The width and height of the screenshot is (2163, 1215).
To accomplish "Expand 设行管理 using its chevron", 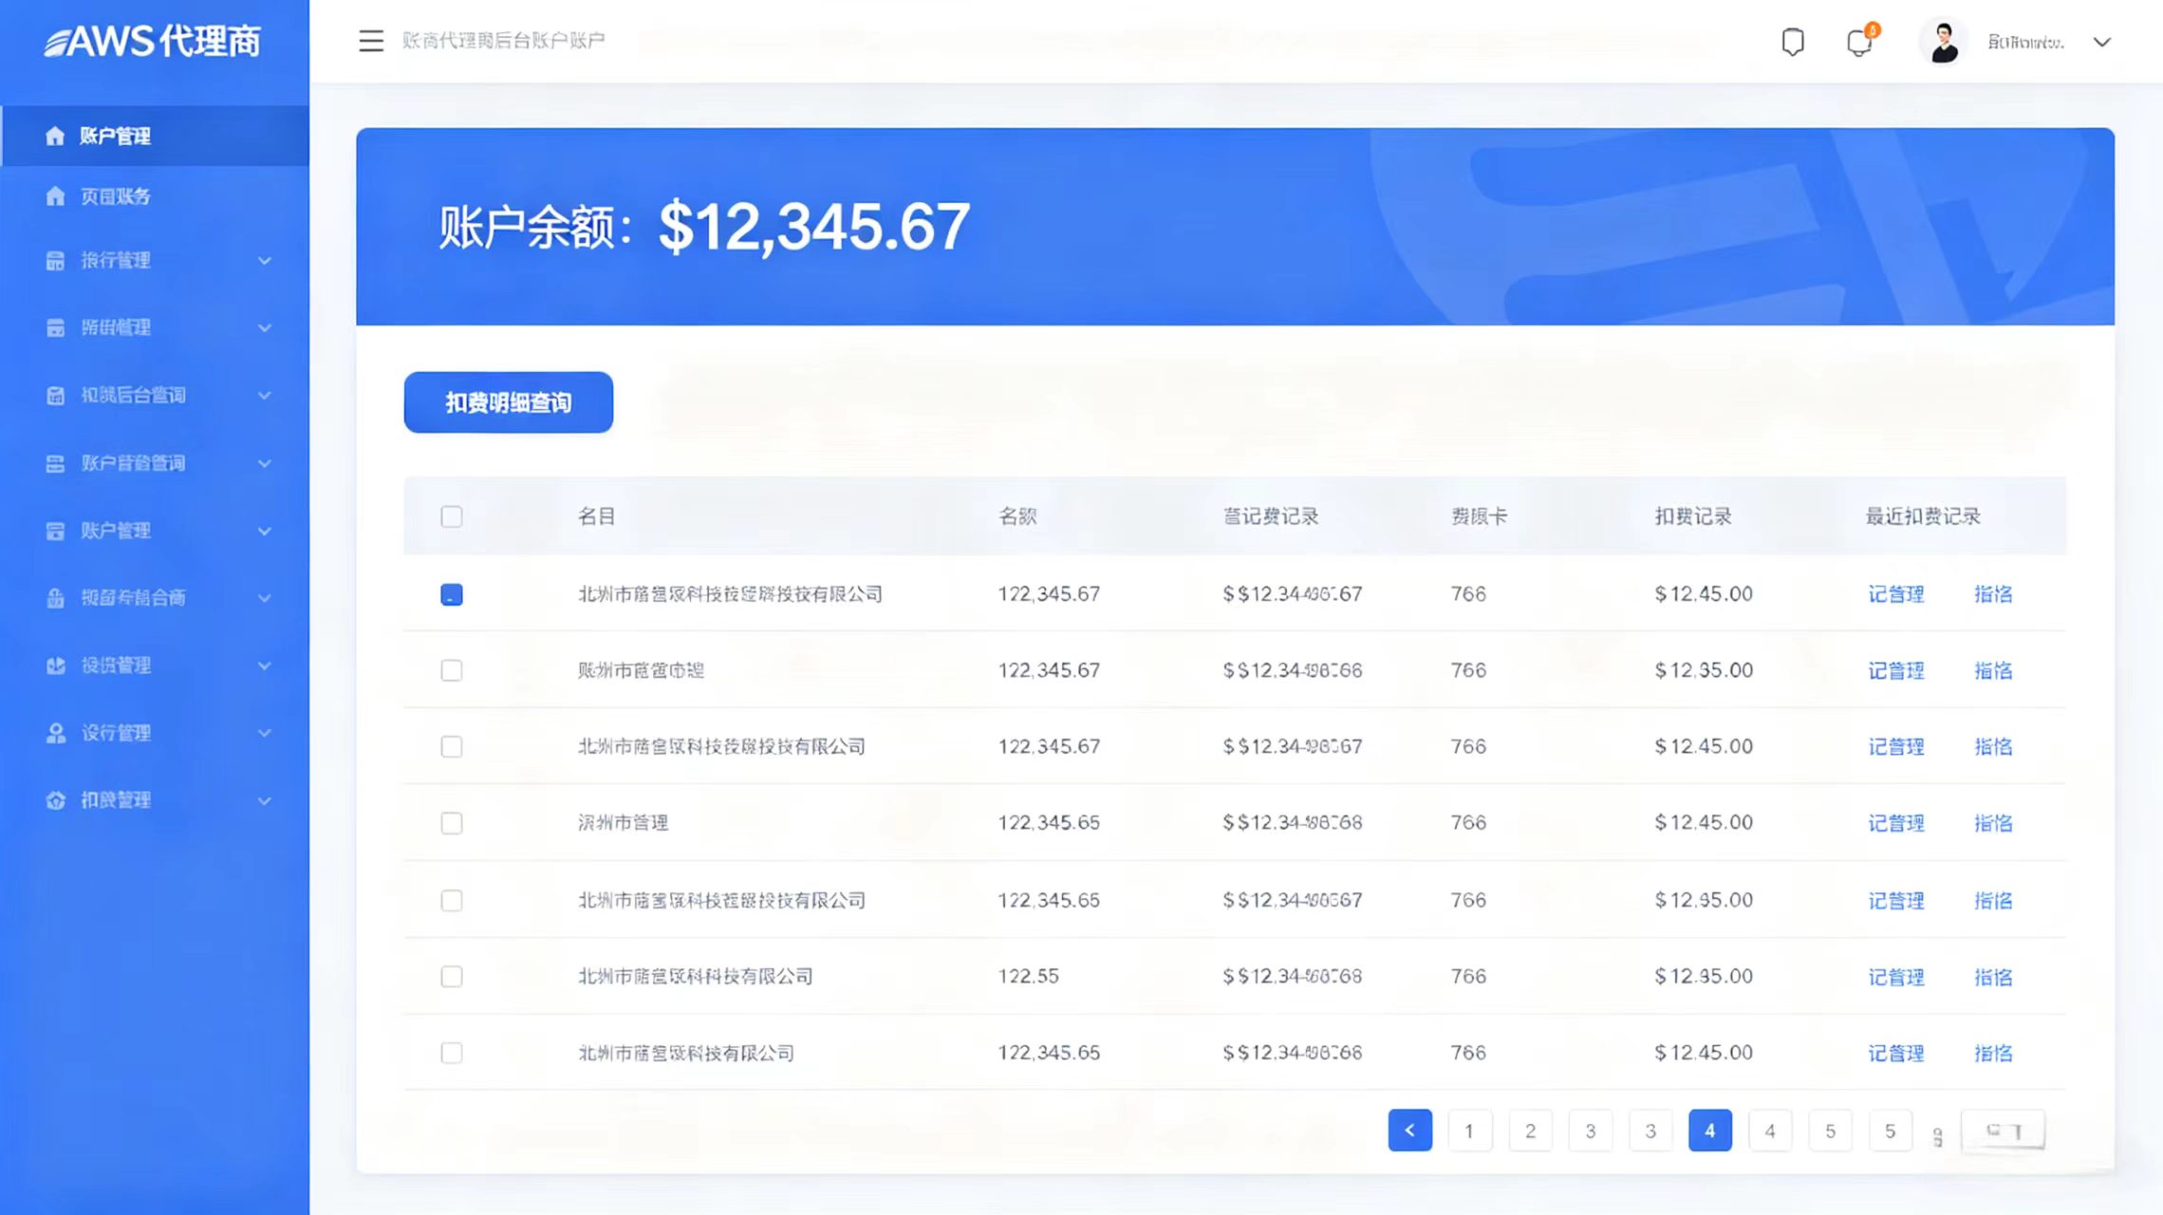I will click(265, 733).
